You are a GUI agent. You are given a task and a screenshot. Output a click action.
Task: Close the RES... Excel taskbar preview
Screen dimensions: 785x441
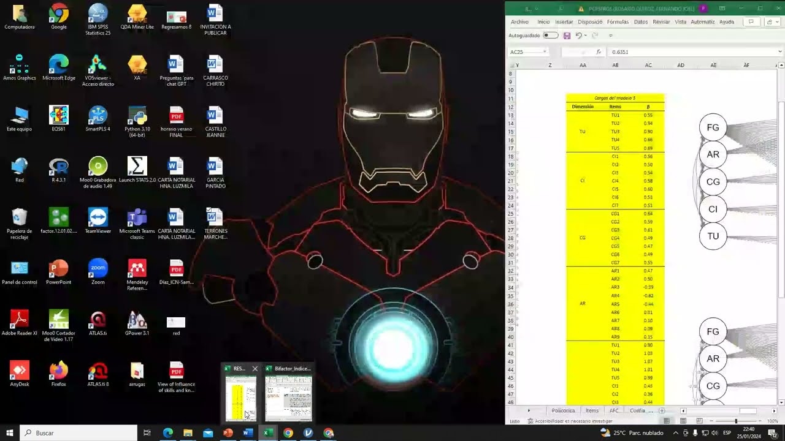click(x=255, y=369)
